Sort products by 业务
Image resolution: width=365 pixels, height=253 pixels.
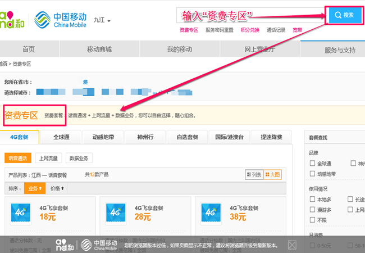(35, 188)
